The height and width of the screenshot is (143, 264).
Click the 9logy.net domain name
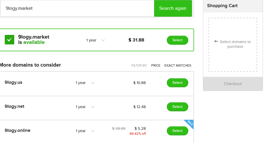tap(15, 107)
